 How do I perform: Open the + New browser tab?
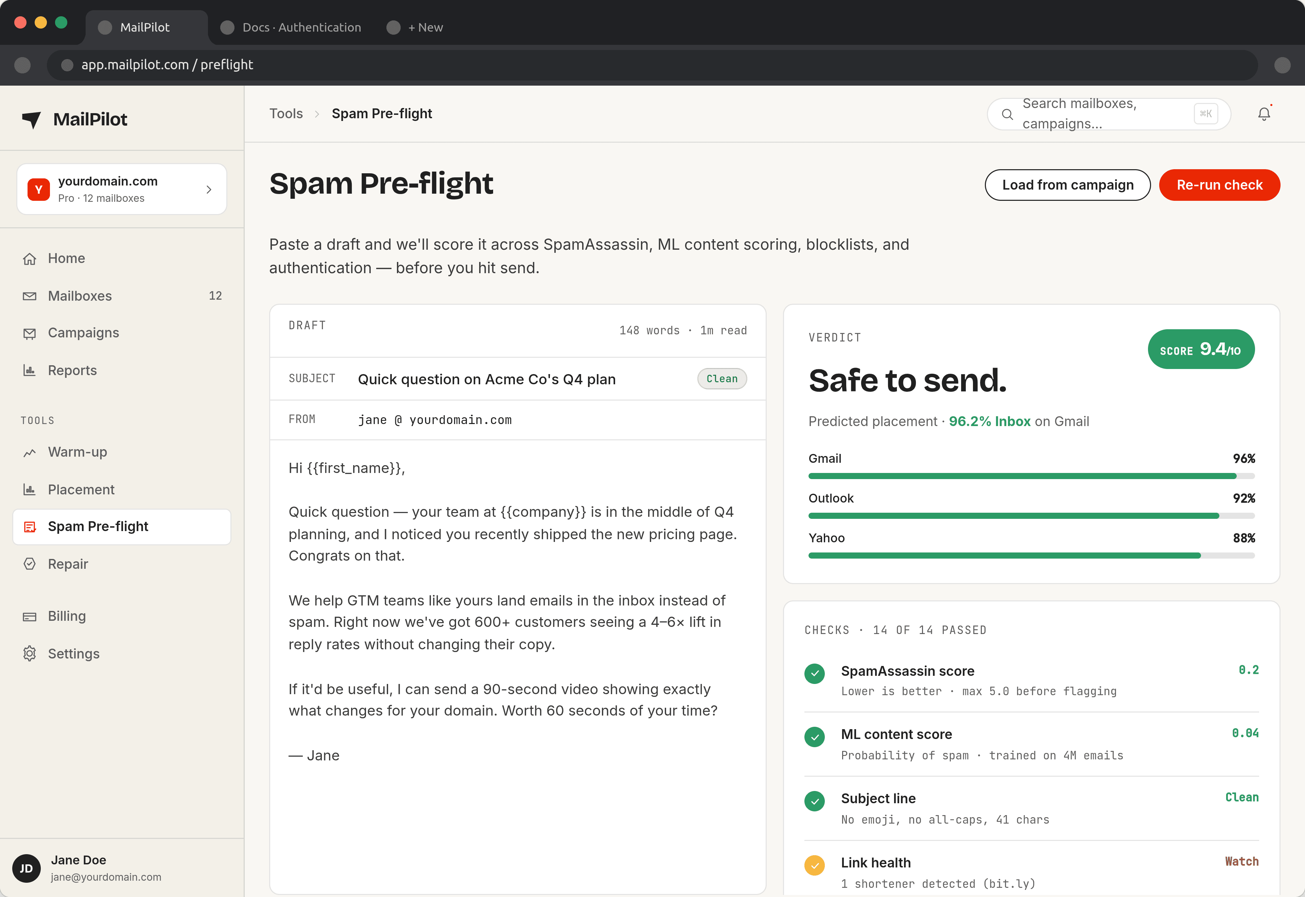pos(416,28)
